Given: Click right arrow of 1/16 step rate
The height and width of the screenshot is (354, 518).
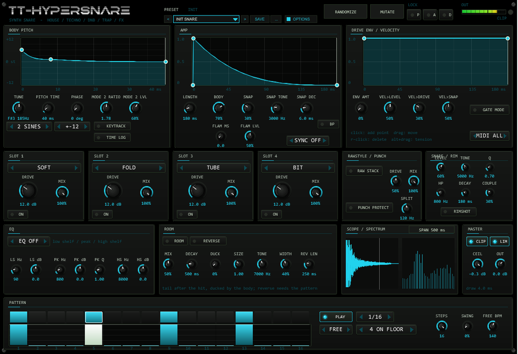Looking at the screenshot, I should coord(389,317).
